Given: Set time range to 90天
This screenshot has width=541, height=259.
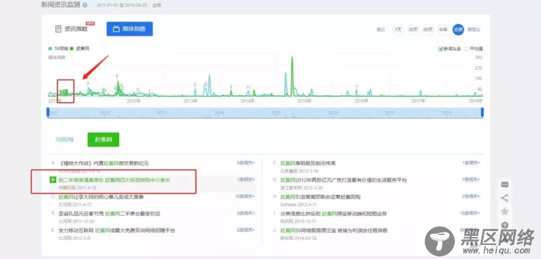Looking at the screenshot, I should [428, 30].
